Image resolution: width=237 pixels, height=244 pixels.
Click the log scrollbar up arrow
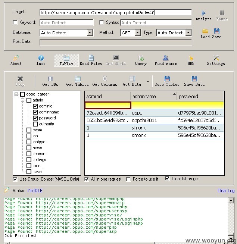click(231, 200)
